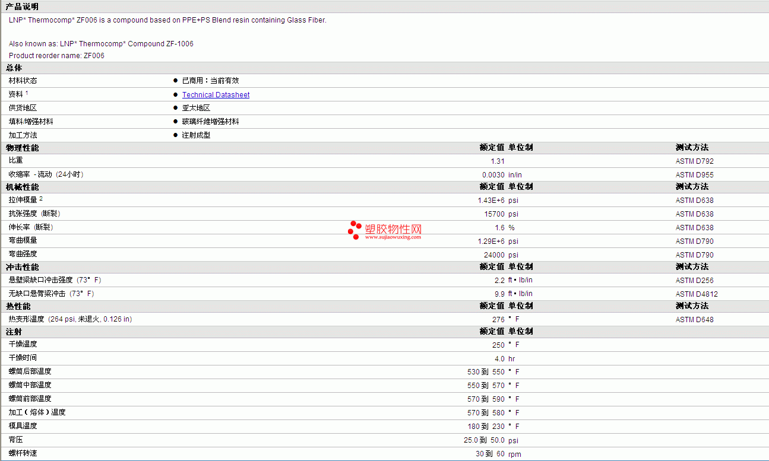The height and width of the screenshot is (461, 769).
Task: Click the "螺筒前部温度" row label
Action: (x=30, y=399)
